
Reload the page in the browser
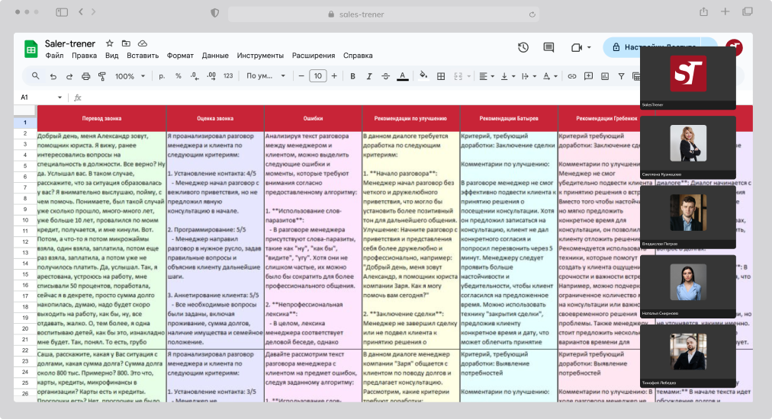coord(532,14)
